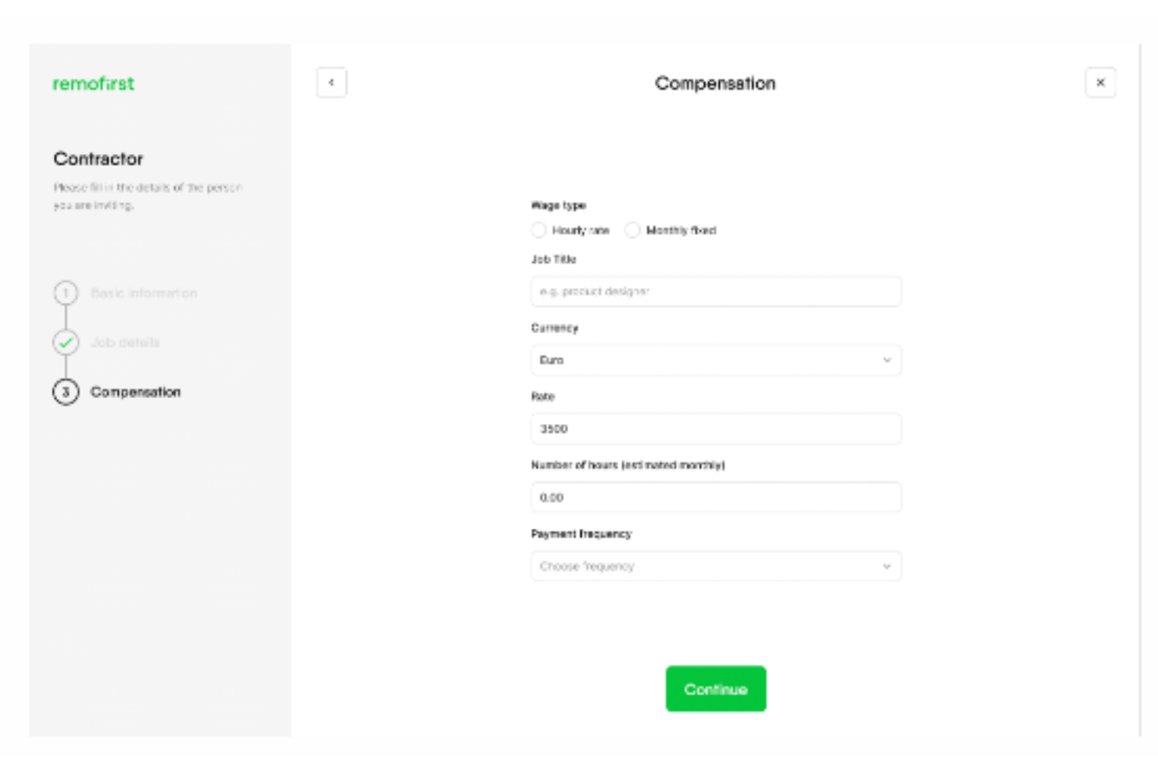Click the Rate field containing 3500
The width and height of the screenshot is (1158, 772).
(716, 429)
